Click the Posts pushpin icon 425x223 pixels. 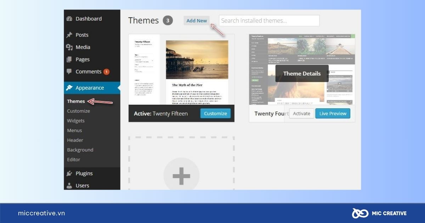(69, 35)
